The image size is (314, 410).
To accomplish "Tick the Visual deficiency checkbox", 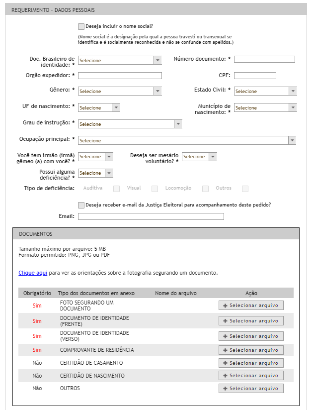I will pyautogui.click(x=155, y=189).
